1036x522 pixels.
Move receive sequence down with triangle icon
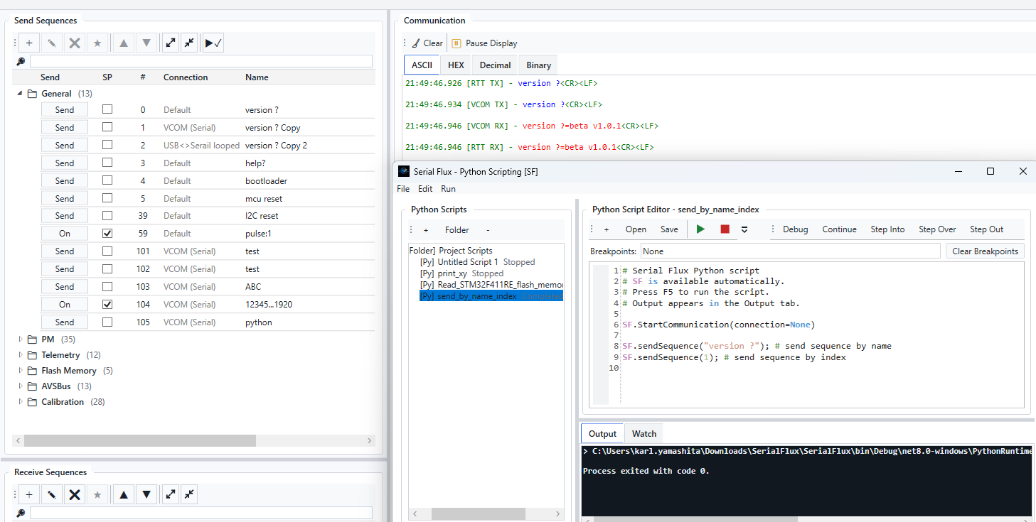(x=146, y=494)
